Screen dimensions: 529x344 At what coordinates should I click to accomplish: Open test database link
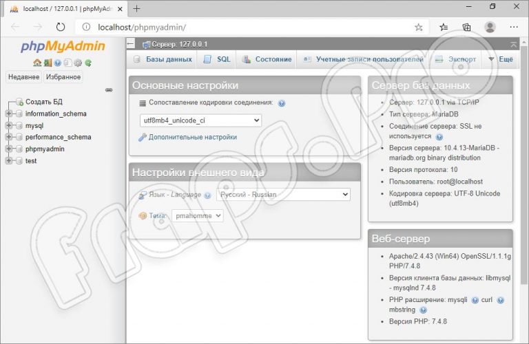[31, 161]
